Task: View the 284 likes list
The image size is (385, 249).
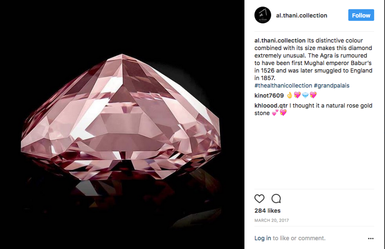Action: coord(268,211)
